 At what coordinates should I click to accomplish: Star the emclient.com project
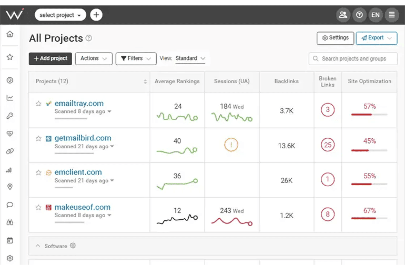[38, 173]
